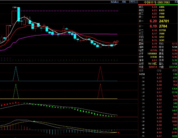
Task: Select the 卖一 ask price 6.20 row
Action: (x=158, y=21)
